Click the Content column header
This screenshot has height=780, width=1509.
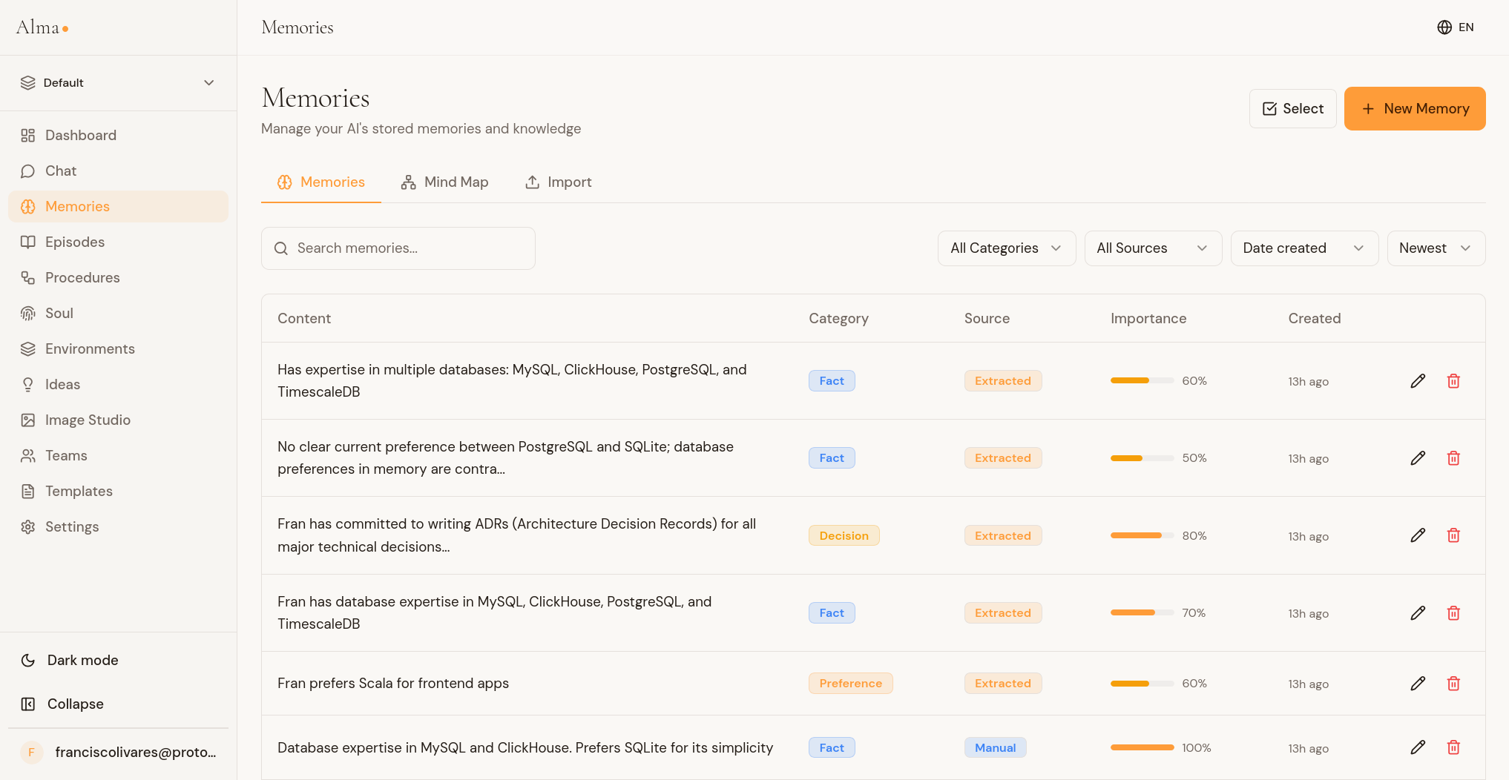click(304, 318)
